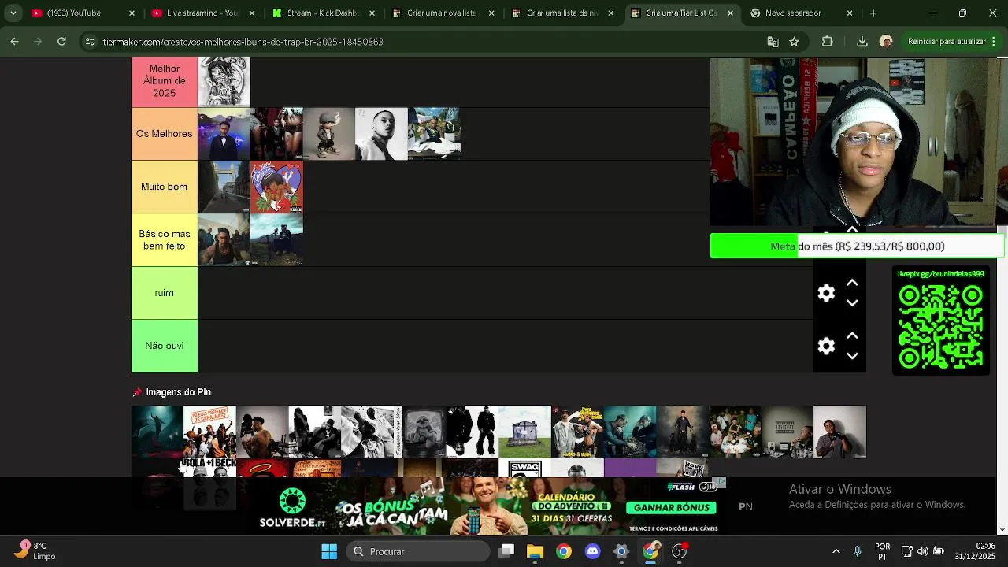Open the Windows Start menu
The image size is (1008, 567).
[329, 551]
